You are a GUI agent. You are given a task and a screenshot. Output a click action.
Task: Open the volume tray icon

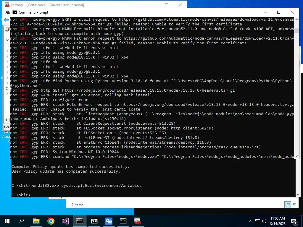(x=265, y=221)
